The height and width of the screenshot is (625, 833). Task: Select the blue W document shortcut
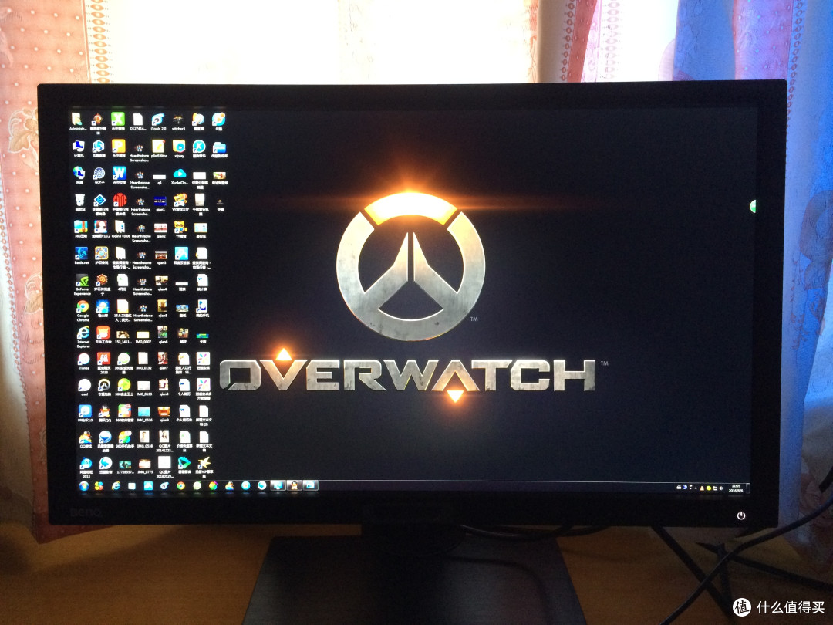coord(120,176)
